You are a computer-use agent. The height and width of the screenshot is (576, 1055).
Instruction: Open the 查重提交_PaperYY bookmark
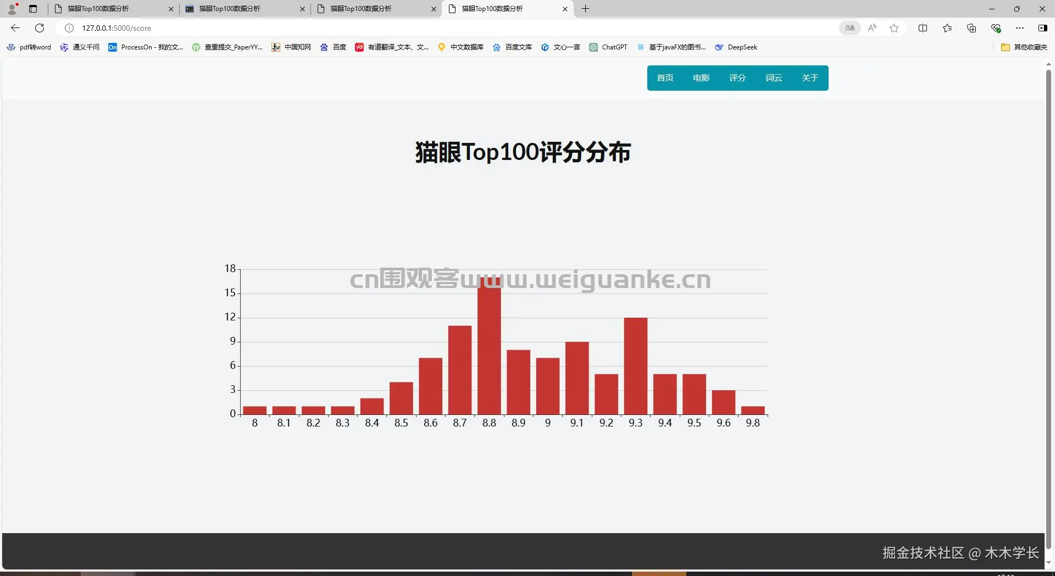pos(227,47)
